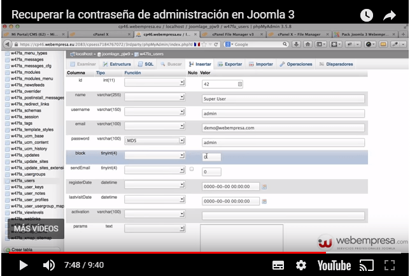
Task: Open function dropdown for id row
Action: pyautogui.click(x=155, y=82)
